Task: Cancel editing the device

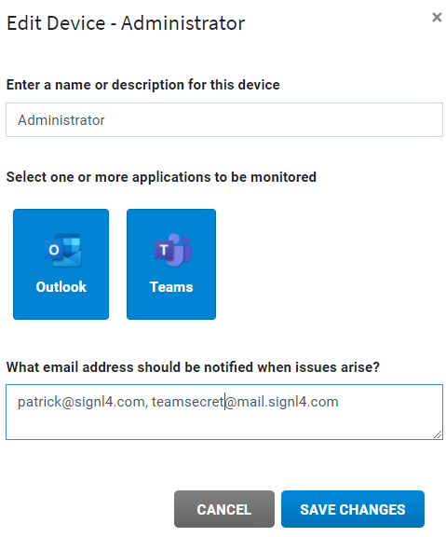Action: click(224, 509)
